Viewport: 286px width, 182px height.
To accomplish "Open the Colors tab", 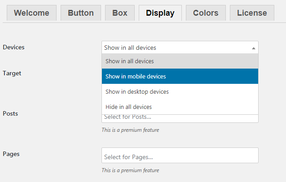I will [206, 13].
